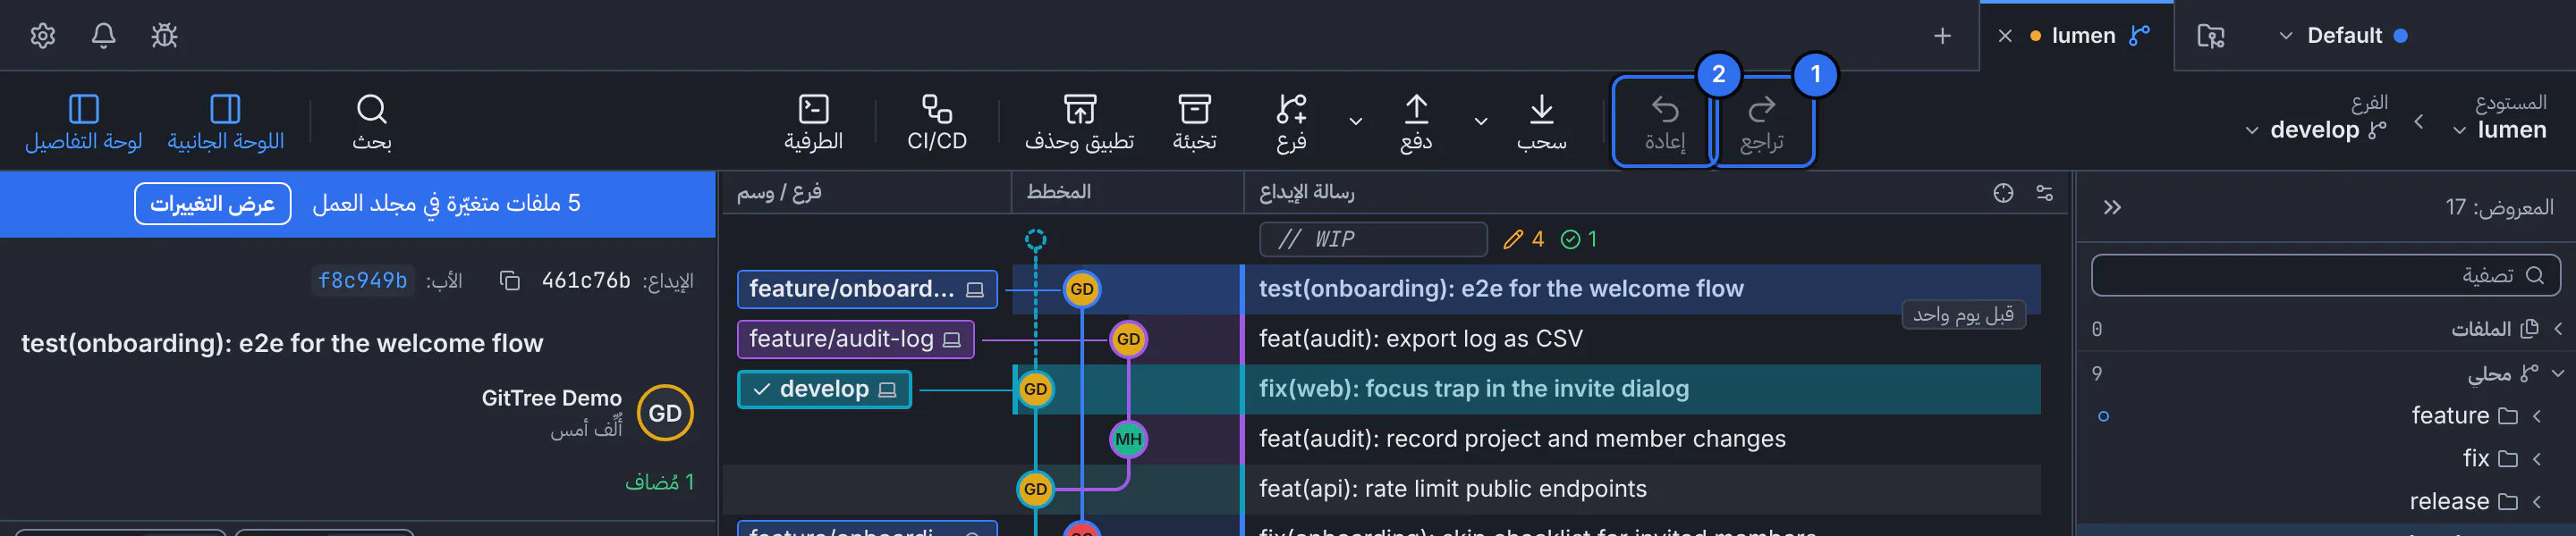
Task: Open the bug report icon
Action: tap(164, 36)
